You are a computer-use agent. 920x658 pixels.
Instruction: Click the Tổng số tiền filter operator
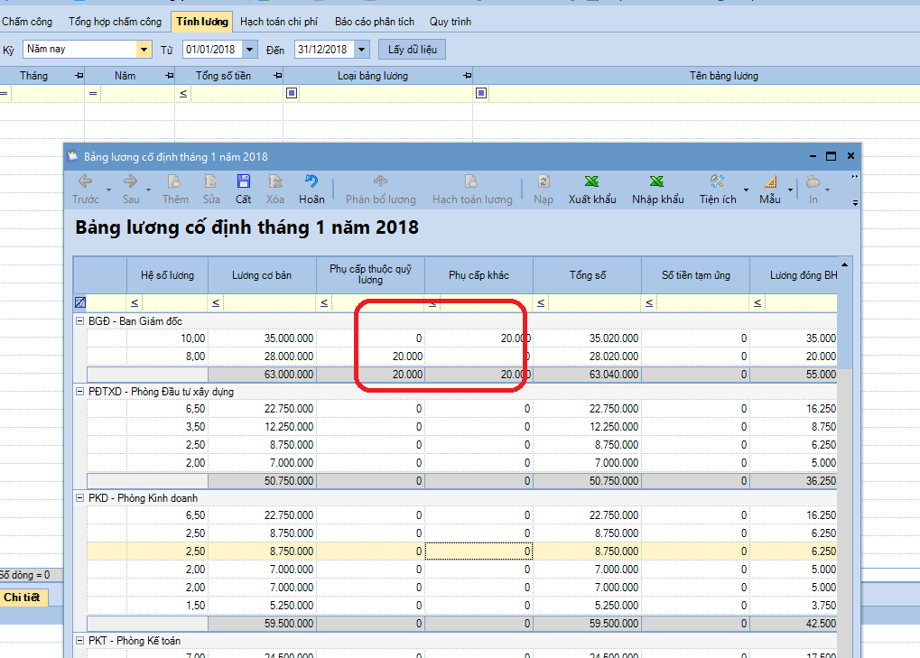click(x=183, y=93)
